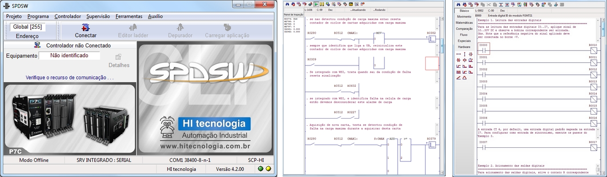Select the Especiais instruction category
This screenshot has height=177, width=607.
pyautogui.click(x=464, y=41)
